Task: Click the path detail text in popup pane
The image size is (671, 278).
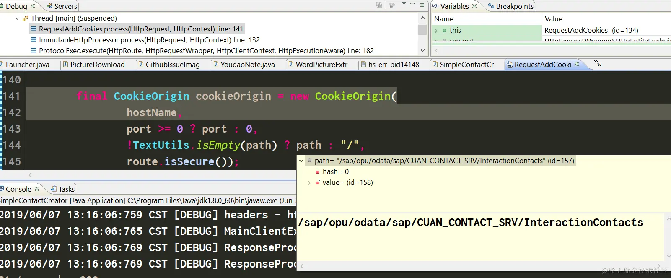Action: click(x=470, y=222)
